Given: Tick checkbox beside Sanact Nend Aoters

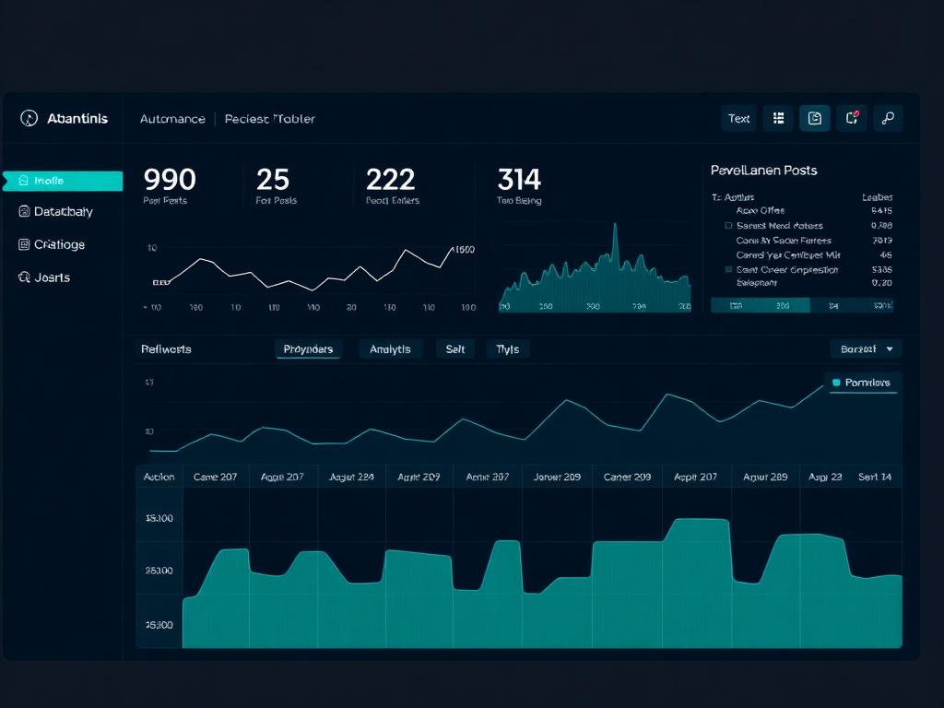Looking at the screenshot, I should pos(728,226).
